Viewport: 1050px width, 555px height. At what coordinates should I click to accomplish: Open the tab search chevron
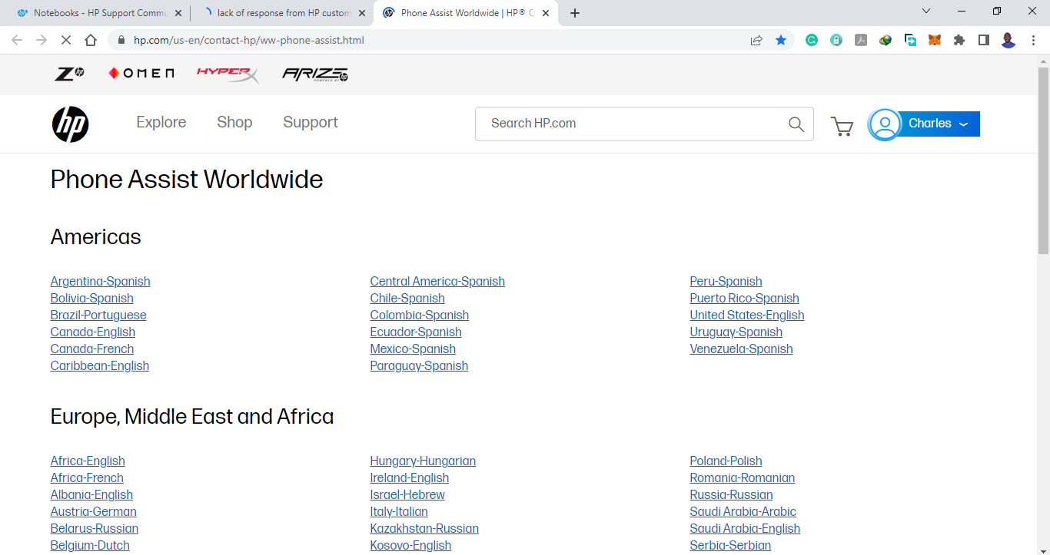pyautogui.click(x=926, y=11)
